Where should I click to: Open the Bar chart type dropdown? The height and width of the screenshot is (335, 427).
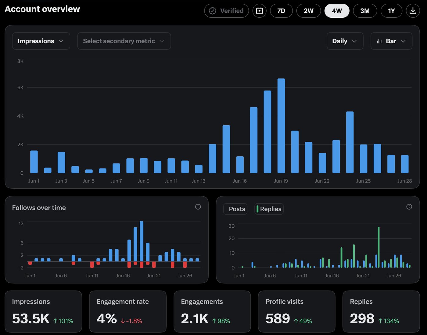point(391,41)
